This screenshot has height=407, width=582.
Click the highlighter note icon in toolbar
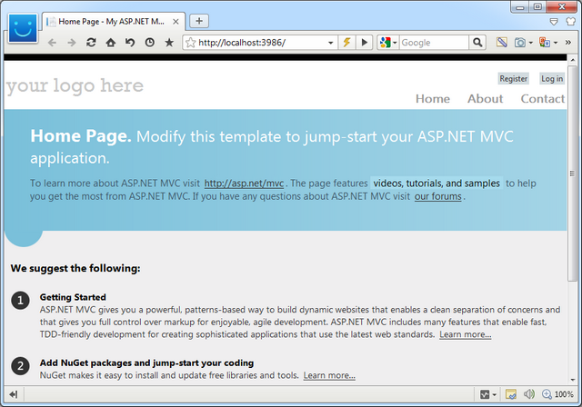point(502,43)
